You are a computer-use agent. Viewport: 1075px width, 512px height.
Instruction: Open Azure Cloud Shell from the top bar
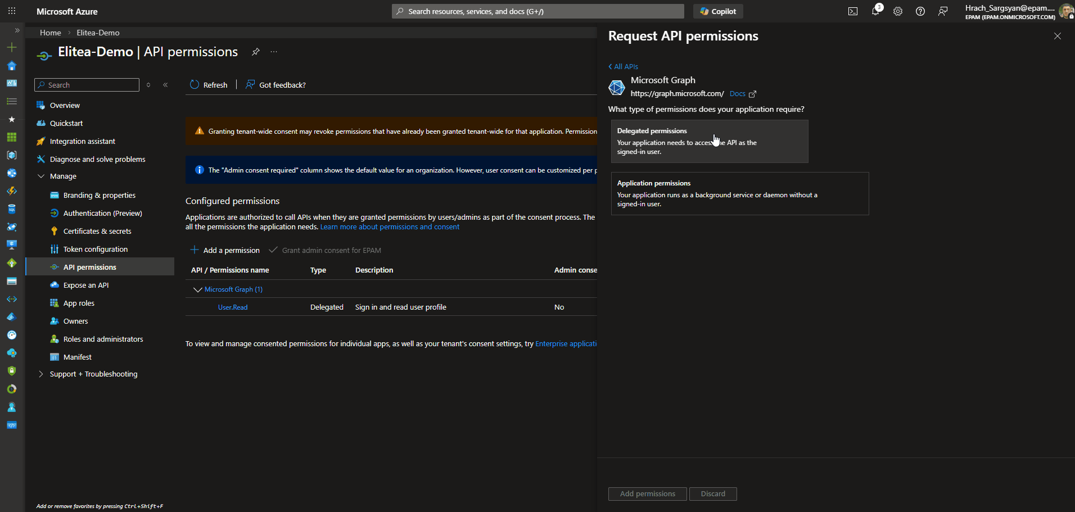[853, 11]
